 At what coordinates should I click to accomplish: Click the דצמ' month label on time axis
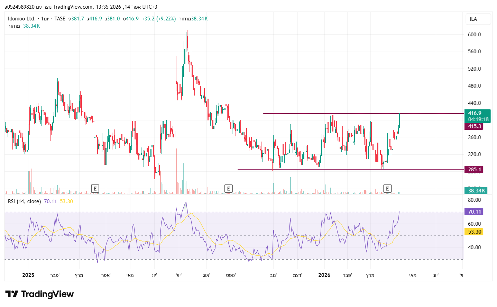(x=297, y=275)
